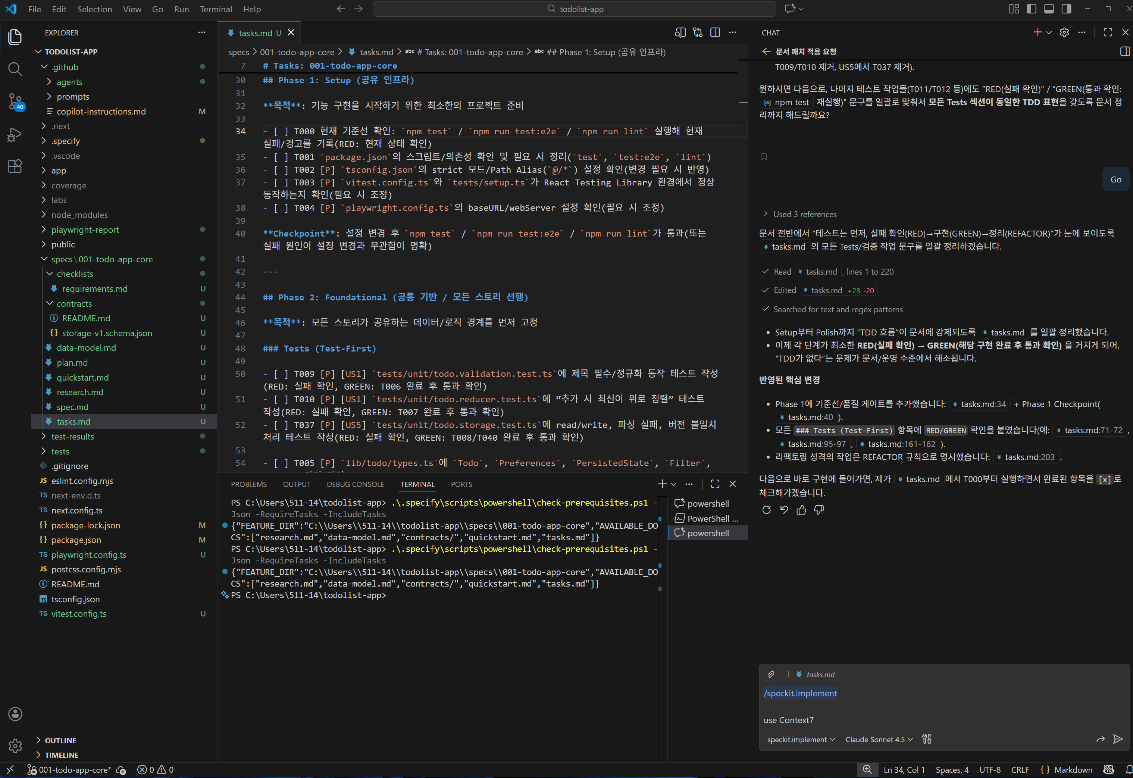
Task: Click in the chat input field
Action: (x=926, y=707)
